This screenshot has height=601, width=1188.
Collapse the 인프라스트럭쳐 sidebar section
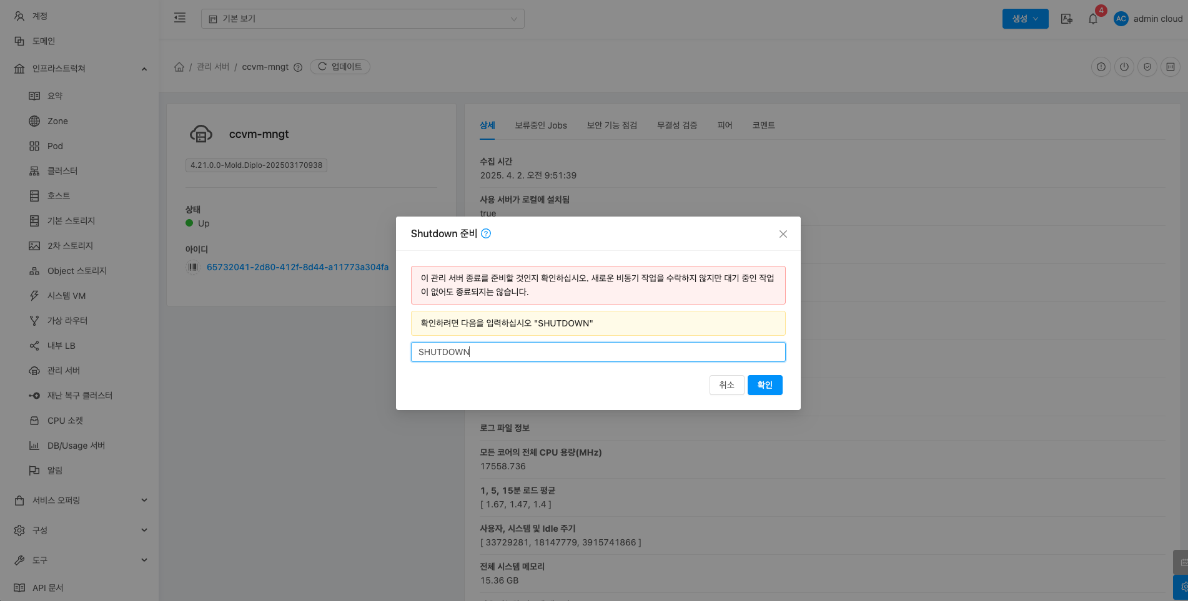click(144, 69)
